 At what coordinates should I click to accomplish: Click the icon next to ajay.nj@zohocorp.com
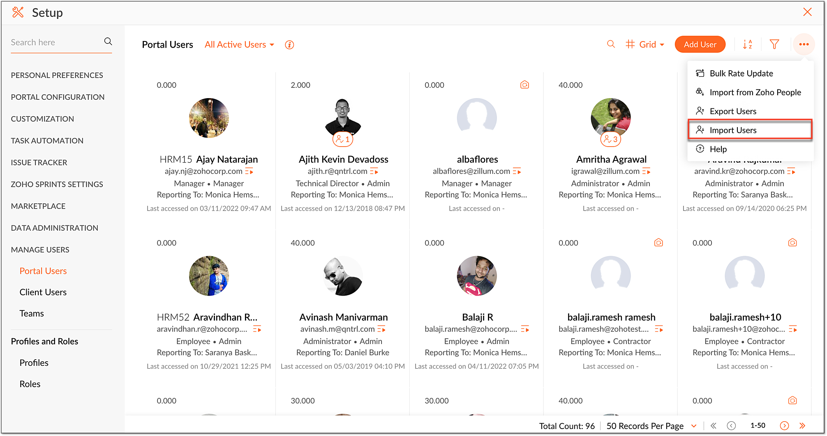click(249, 171)
